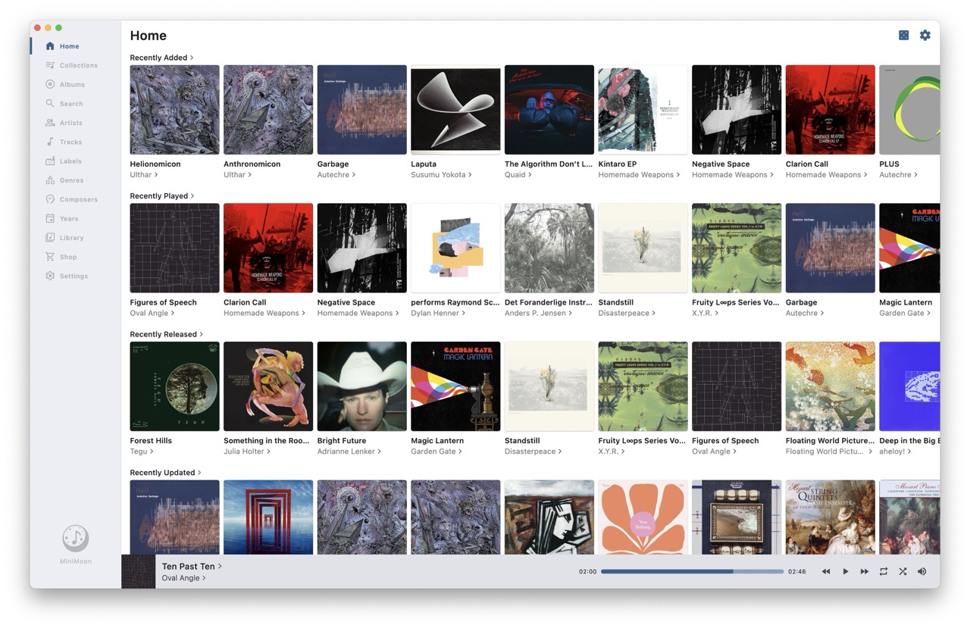Open the Shop cart icon

tap(50, 257)
